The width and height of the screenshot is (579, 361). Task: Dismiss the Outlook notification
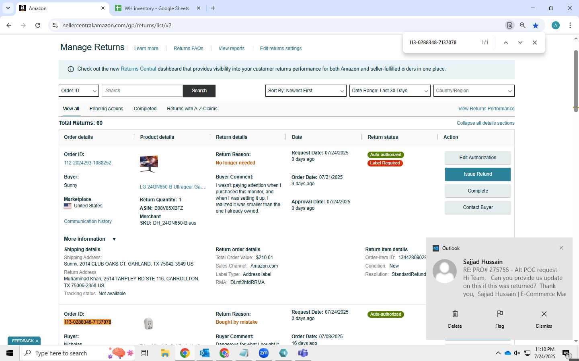544,319
